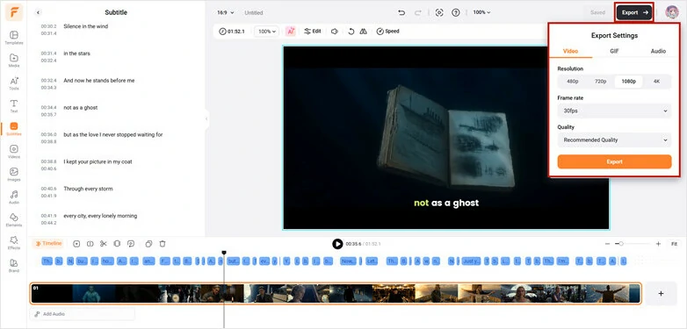The height and width of the screenshot is (329, 687).
Task: Click the trim clip icon in timeline toolbar
Action: tap(117, 244)
